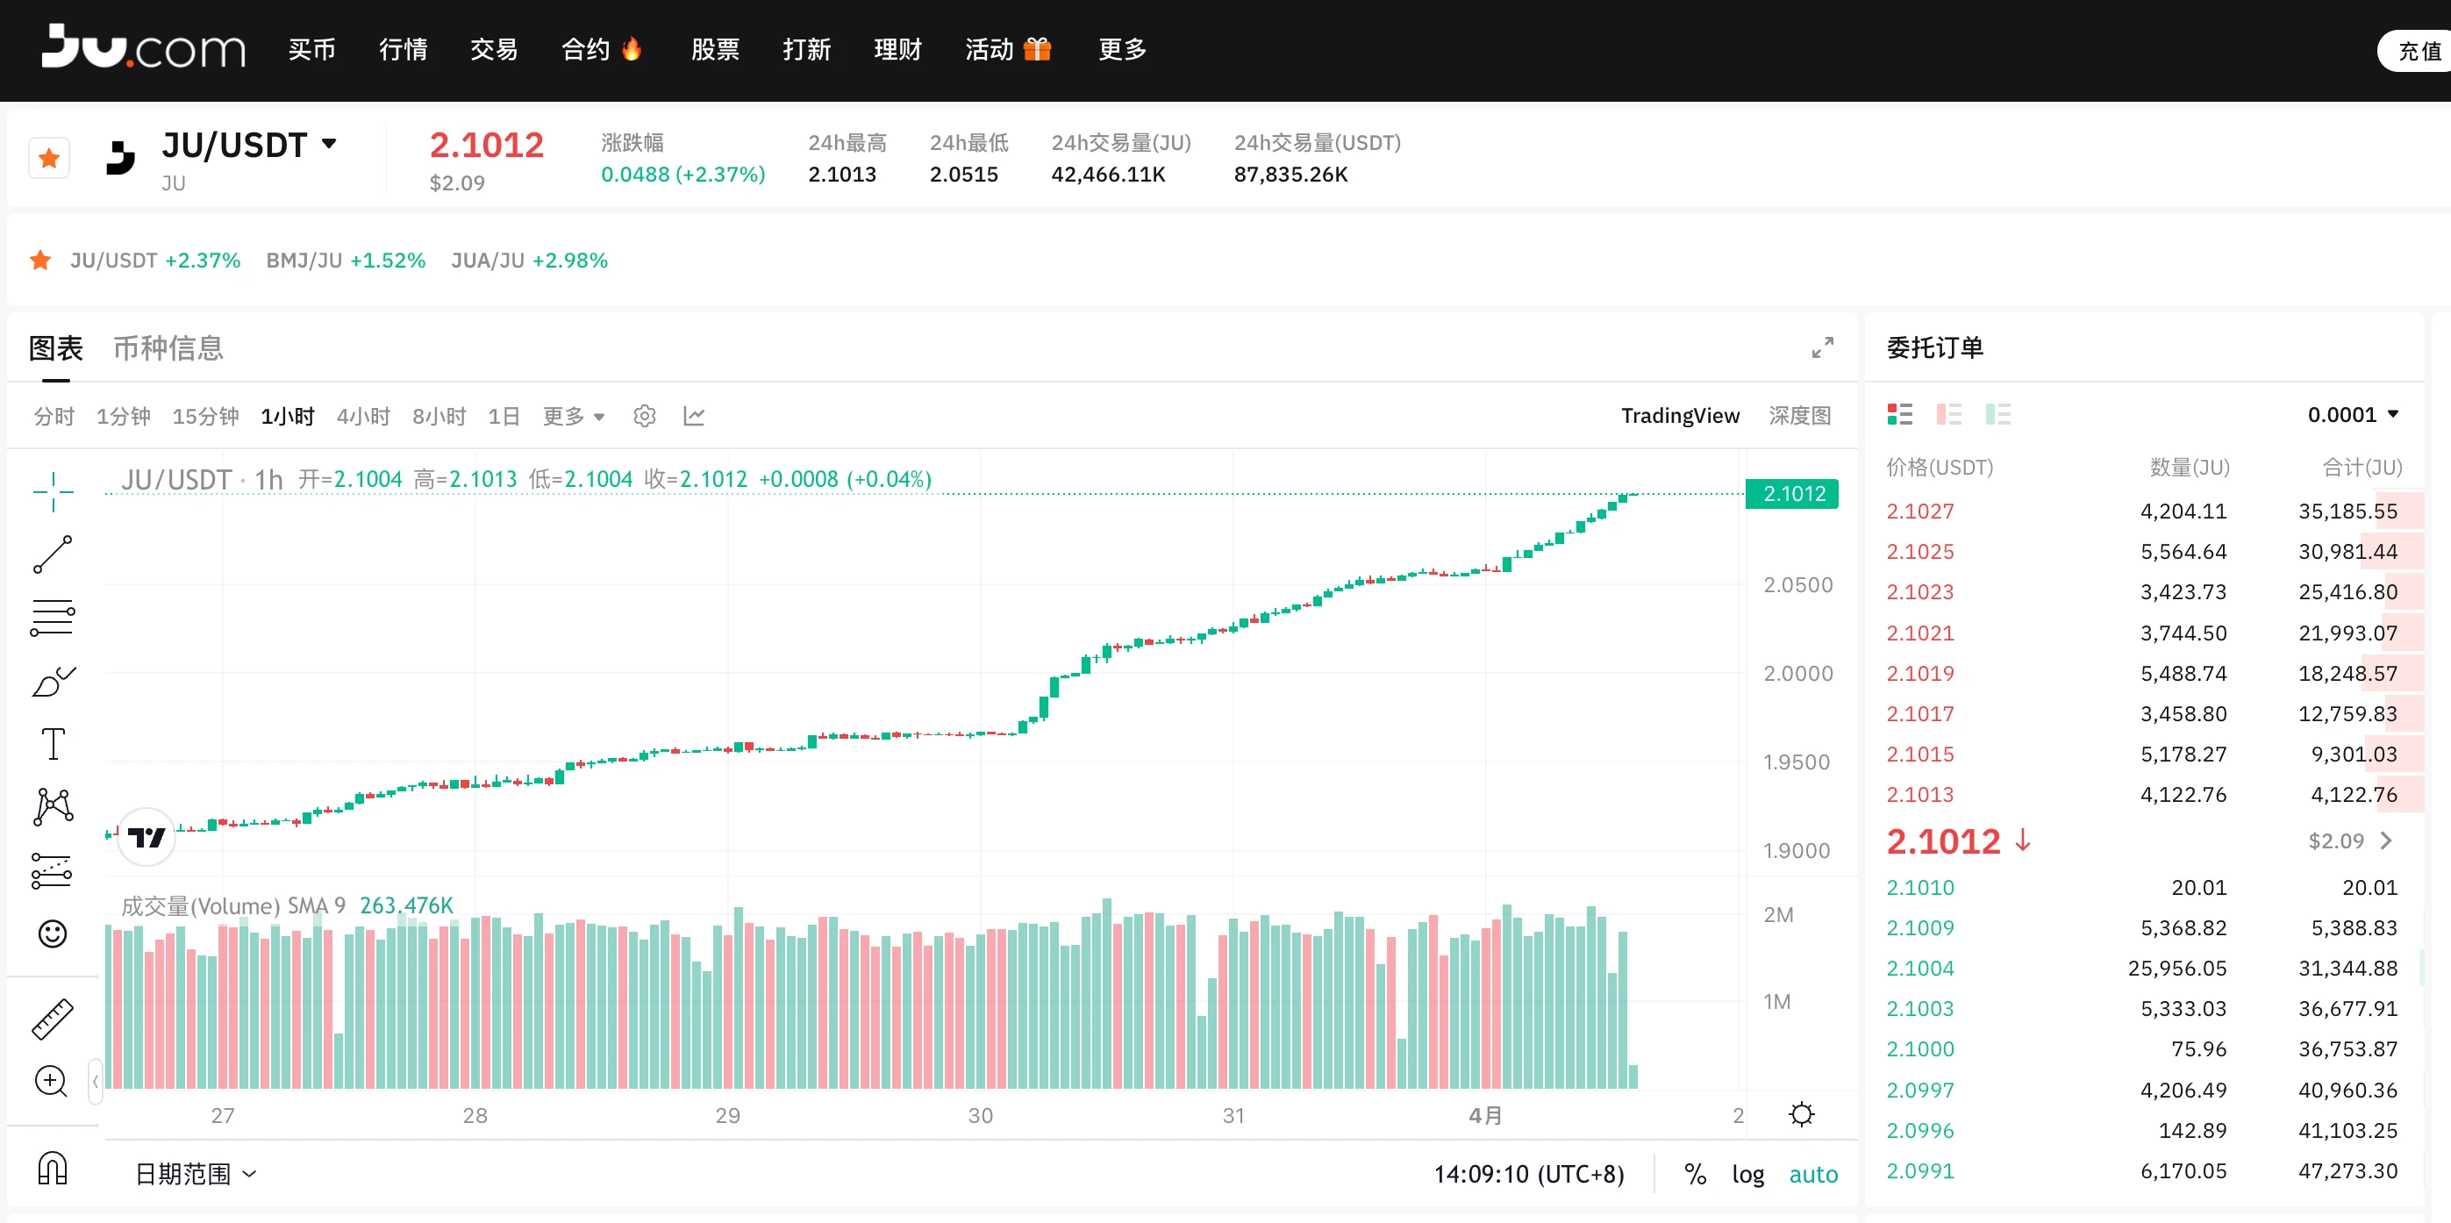Select the pattern drawing tool

53,806
